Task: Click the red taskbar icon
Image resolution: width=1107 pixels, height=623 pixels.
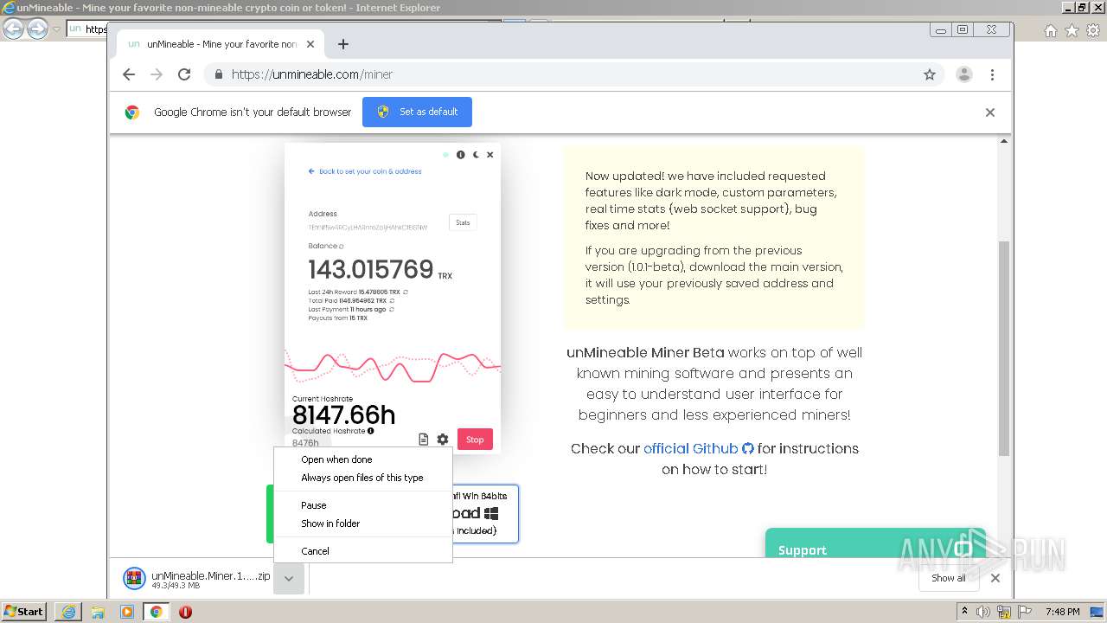Action: pos(185,612)
